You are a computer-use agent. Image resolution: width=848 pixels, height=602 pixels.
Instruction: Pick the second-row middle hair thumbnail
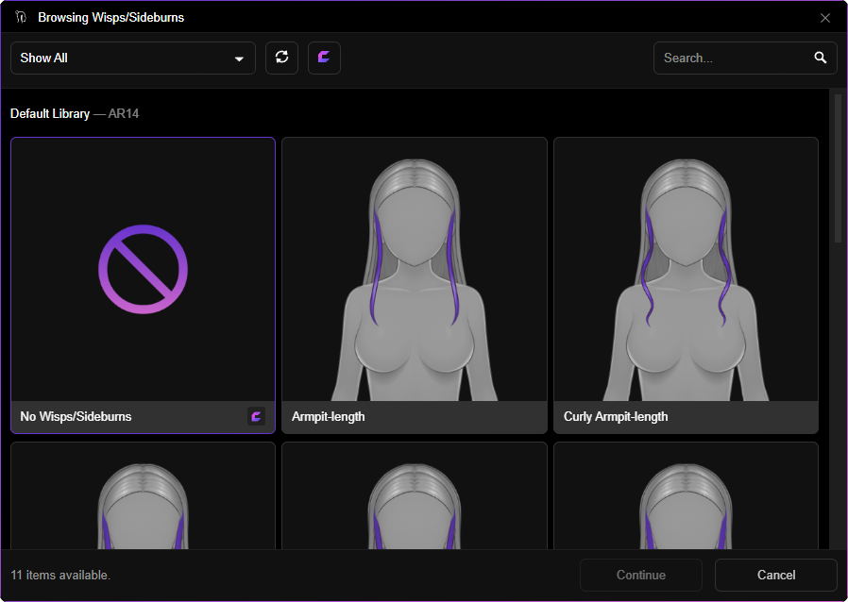tap(415, 495)
